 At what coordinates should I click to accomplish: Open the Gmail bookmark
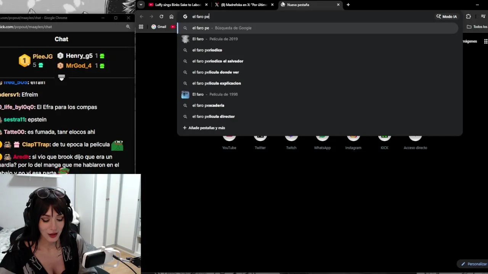tap(159, 27)
